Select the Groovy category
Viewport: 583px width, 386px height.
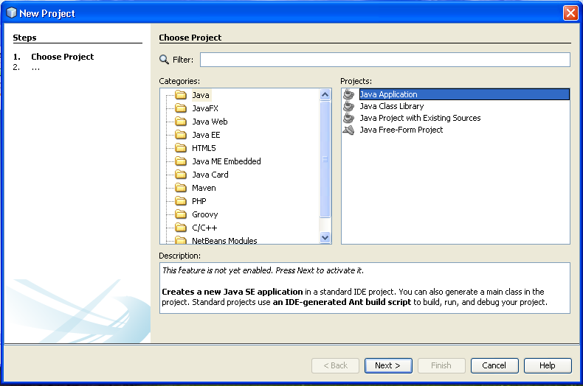pos(205,214)
